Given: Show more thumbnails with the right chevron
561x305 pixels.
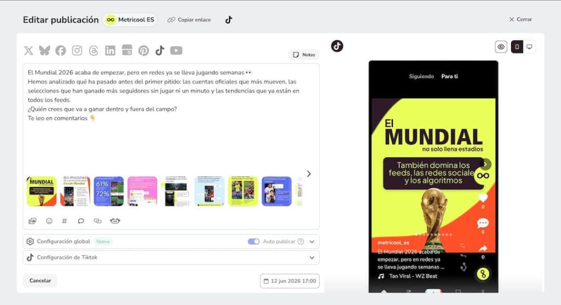Looking at the screenshot, I should (309, 174).
